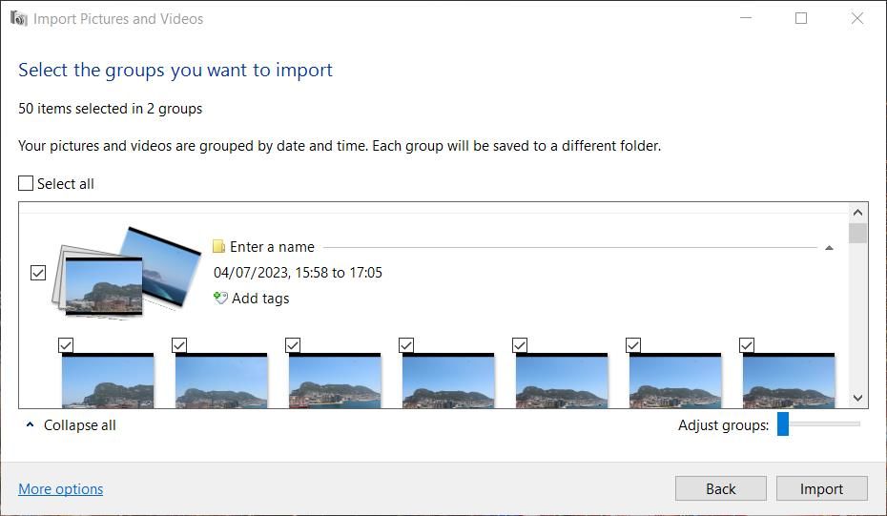
Task: Click the Back button
Action: [721, 488]
